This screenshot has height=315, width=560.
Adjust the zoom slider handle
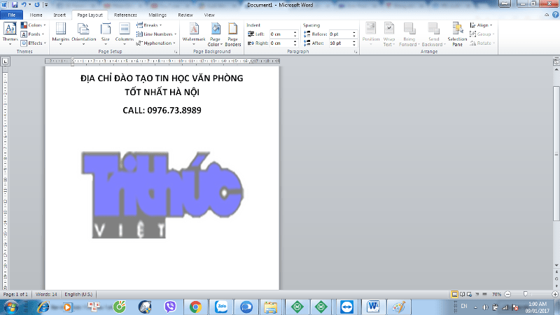point(525,294)
